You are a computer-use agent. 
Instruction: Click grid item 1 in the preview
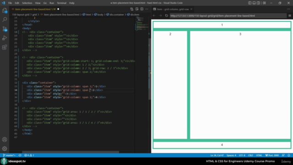coord(222,25)
